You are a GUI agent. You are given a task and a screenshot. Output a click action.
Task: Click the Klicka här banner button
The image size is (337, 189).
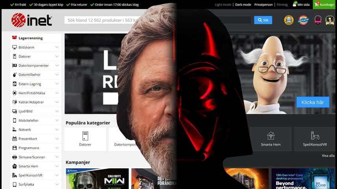313,102
